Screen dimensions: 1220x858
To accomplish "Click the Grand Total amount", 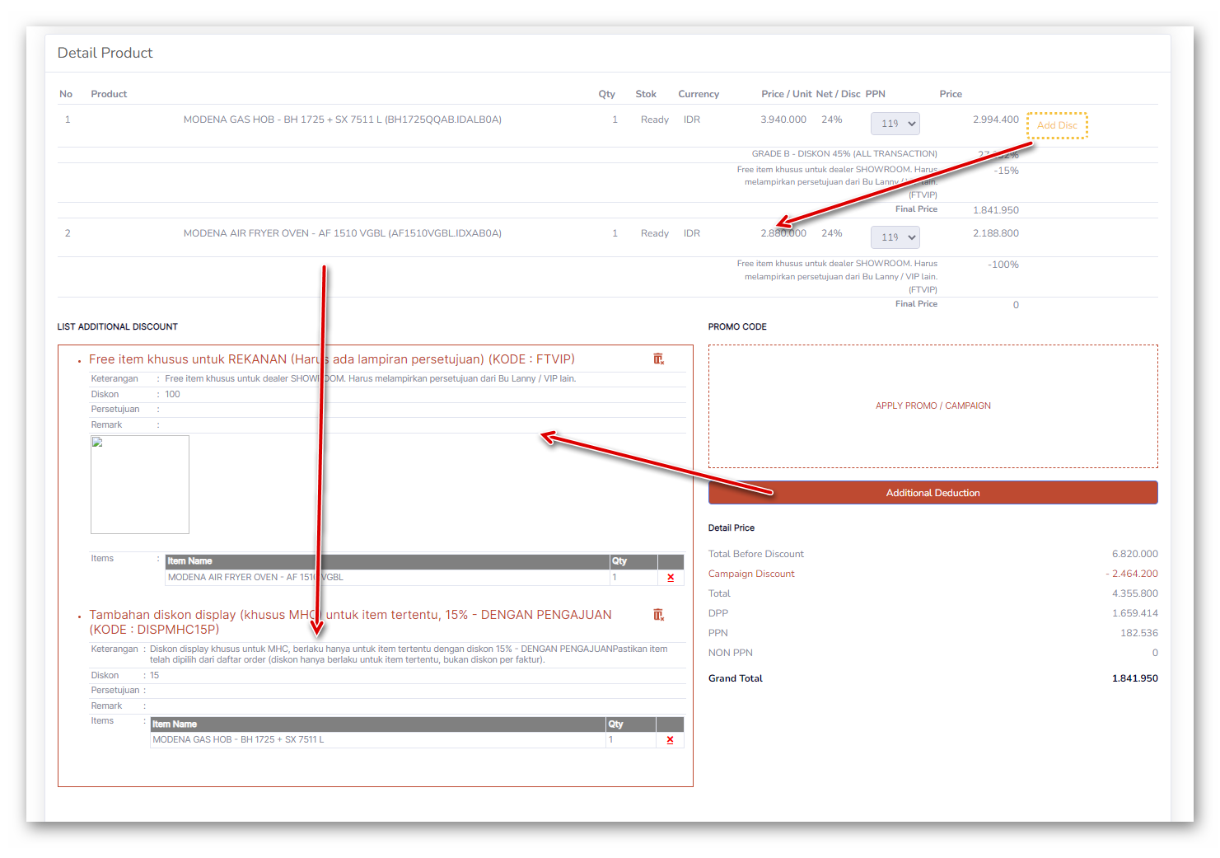I will (1134, 678).
